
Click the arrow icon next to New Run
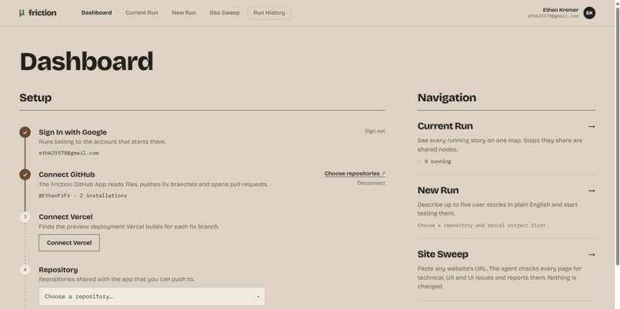click(592, 191)
